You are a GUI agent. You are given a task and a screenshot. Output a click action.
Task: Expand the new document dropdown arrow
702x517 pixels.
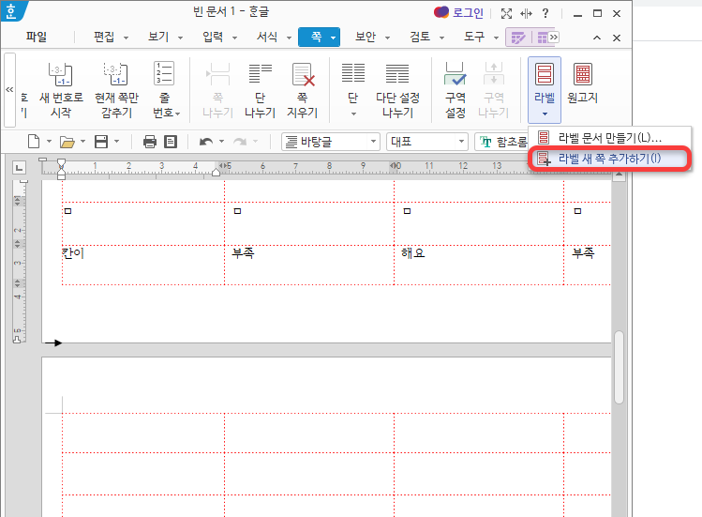[x=50, y=142]
